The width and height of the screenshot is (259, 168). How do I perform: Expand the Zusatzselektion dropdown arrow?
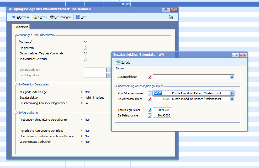tap(232, 77)
